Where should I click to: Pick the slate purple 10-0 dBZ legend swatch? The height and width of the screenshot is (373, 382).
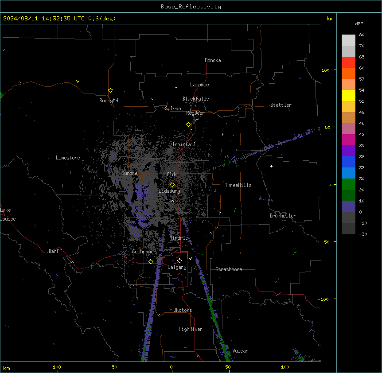[348, 206]
